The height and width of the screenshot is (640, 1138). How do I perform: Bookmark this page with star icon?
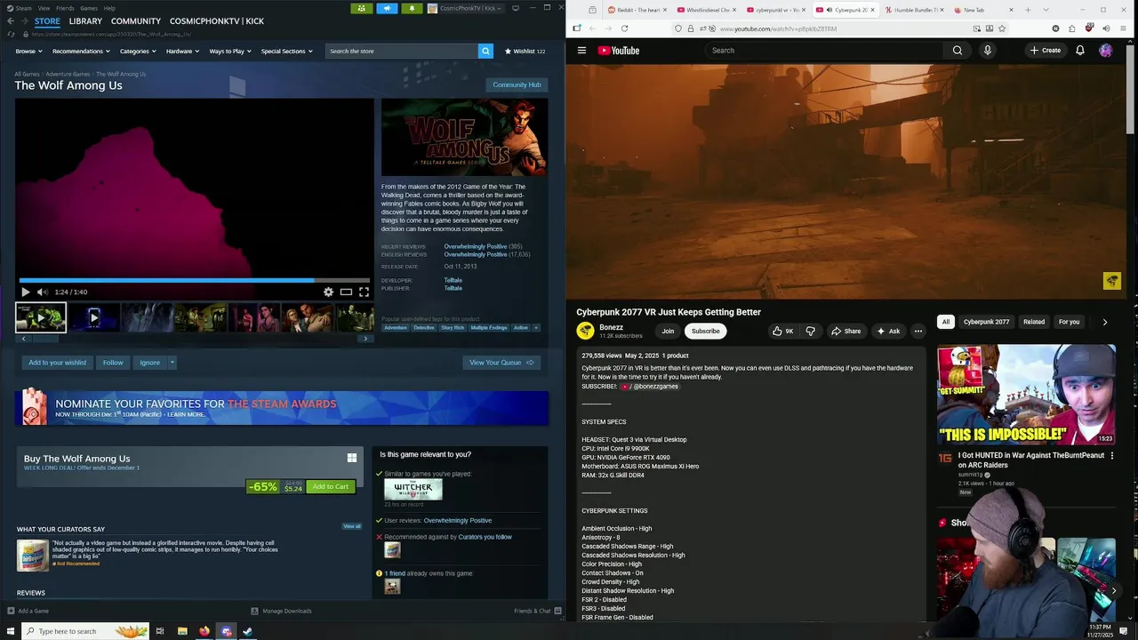tap(1002, 28)
